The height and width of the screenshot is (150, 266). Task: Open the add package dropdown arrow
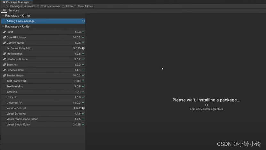click(x=7, y=6)
